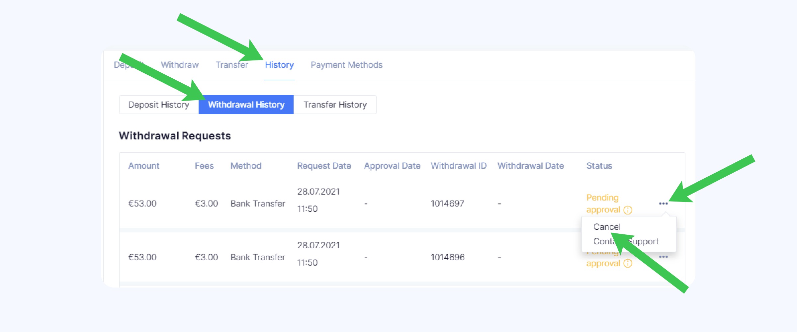Click info icon beside Pending approval for 1014696
797x332 pixels.
pyautogui.click(x=628, y=263)
